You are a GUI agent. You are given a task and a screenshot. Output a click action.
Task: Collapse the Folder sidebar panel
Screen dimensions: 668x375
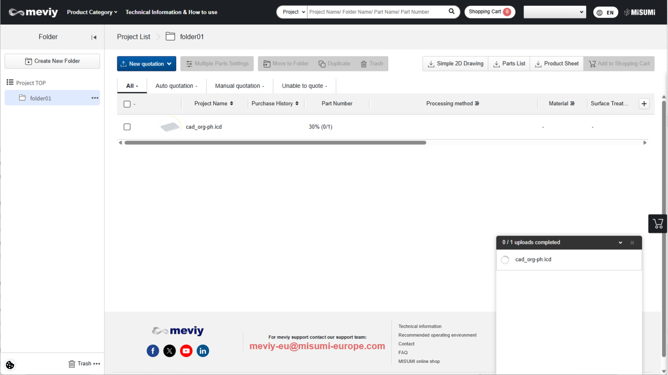pyautogui.click(x=94, y=37)
